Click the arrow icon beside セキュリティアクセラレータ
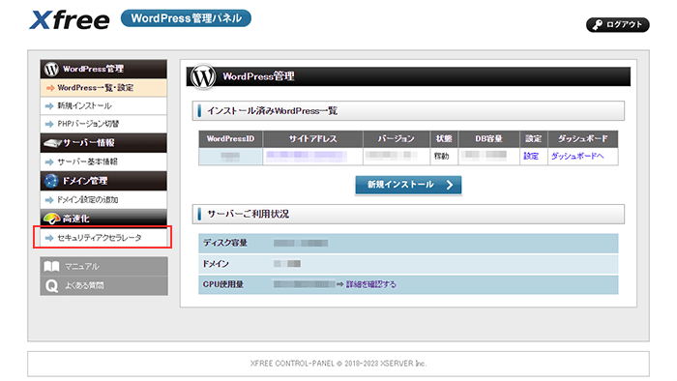Screen dimensions: 677x381 (49, 238)
